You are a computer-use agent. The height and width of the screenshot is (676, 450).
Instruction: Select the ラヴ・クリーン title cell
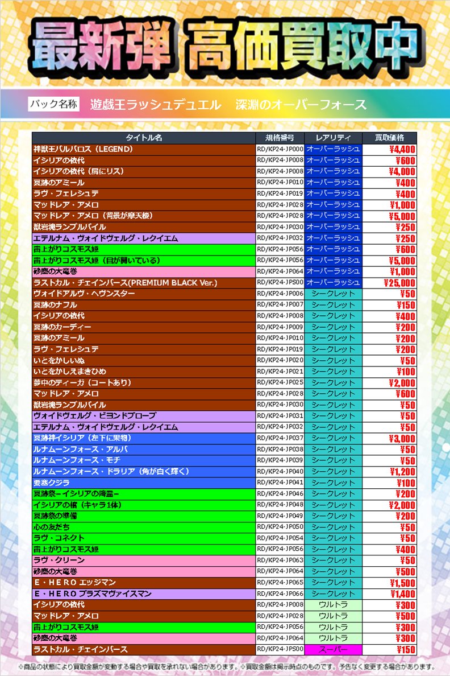(144, 560)
